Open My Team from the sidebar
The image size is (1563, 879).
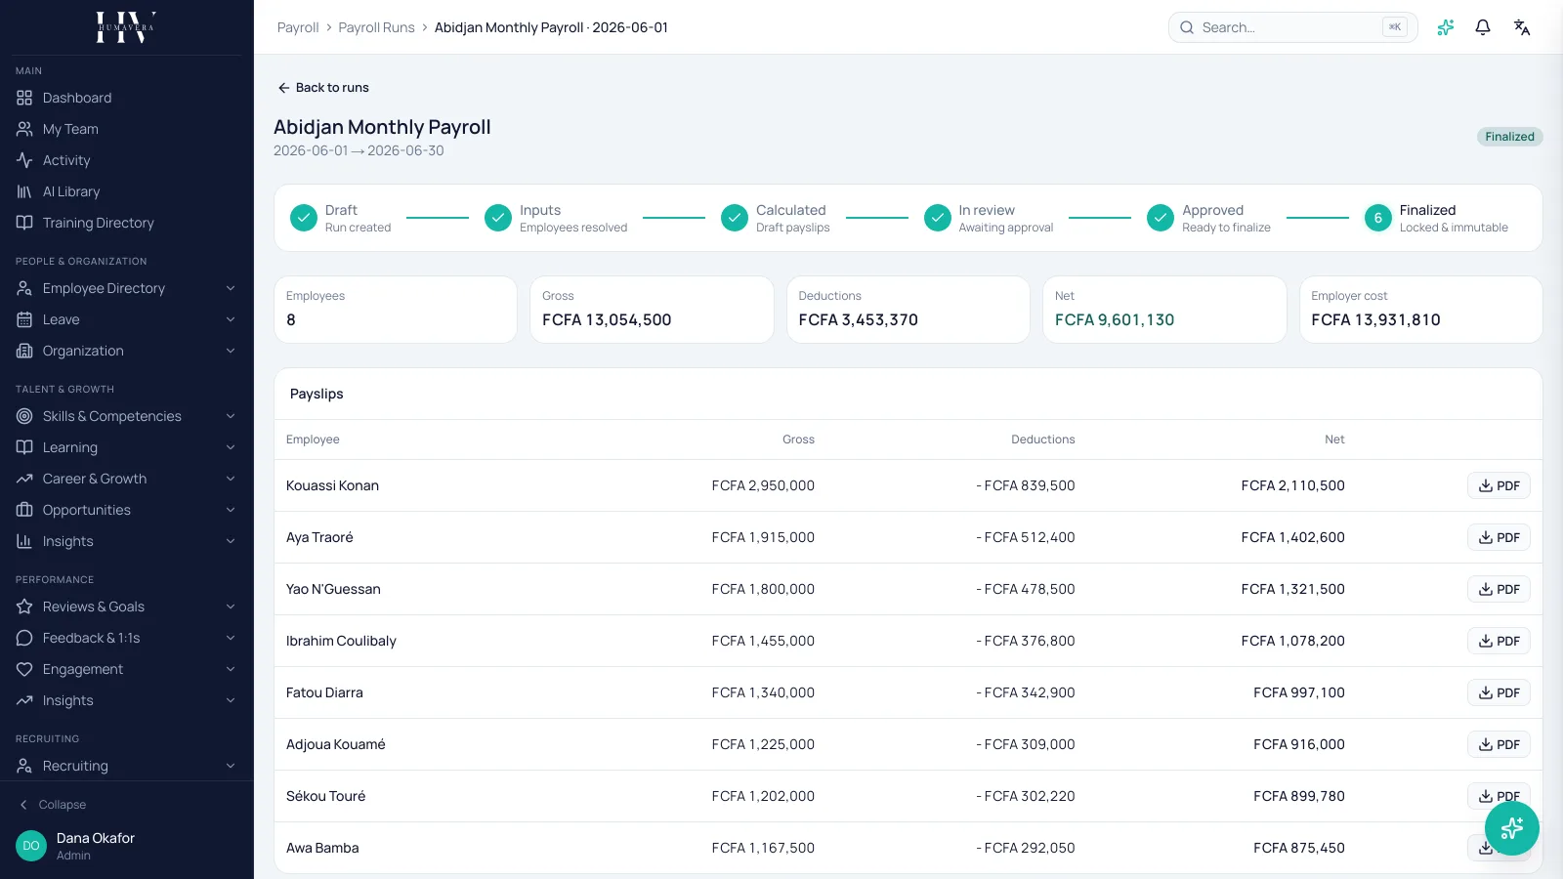[x=126, y=129]
